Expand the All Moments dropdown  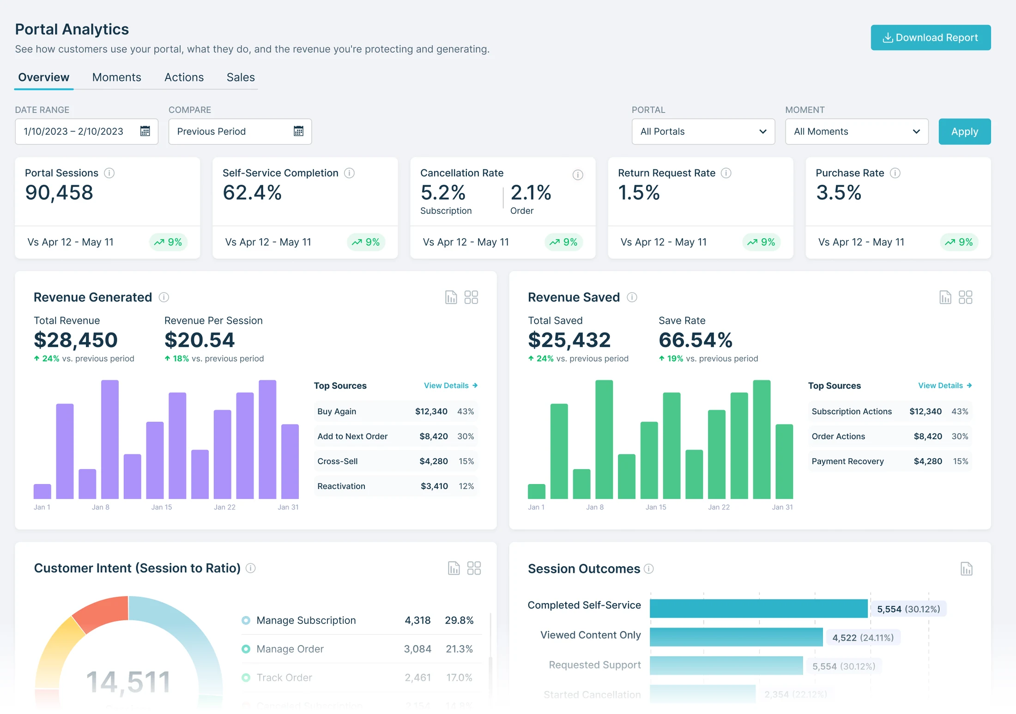[857, 131]
